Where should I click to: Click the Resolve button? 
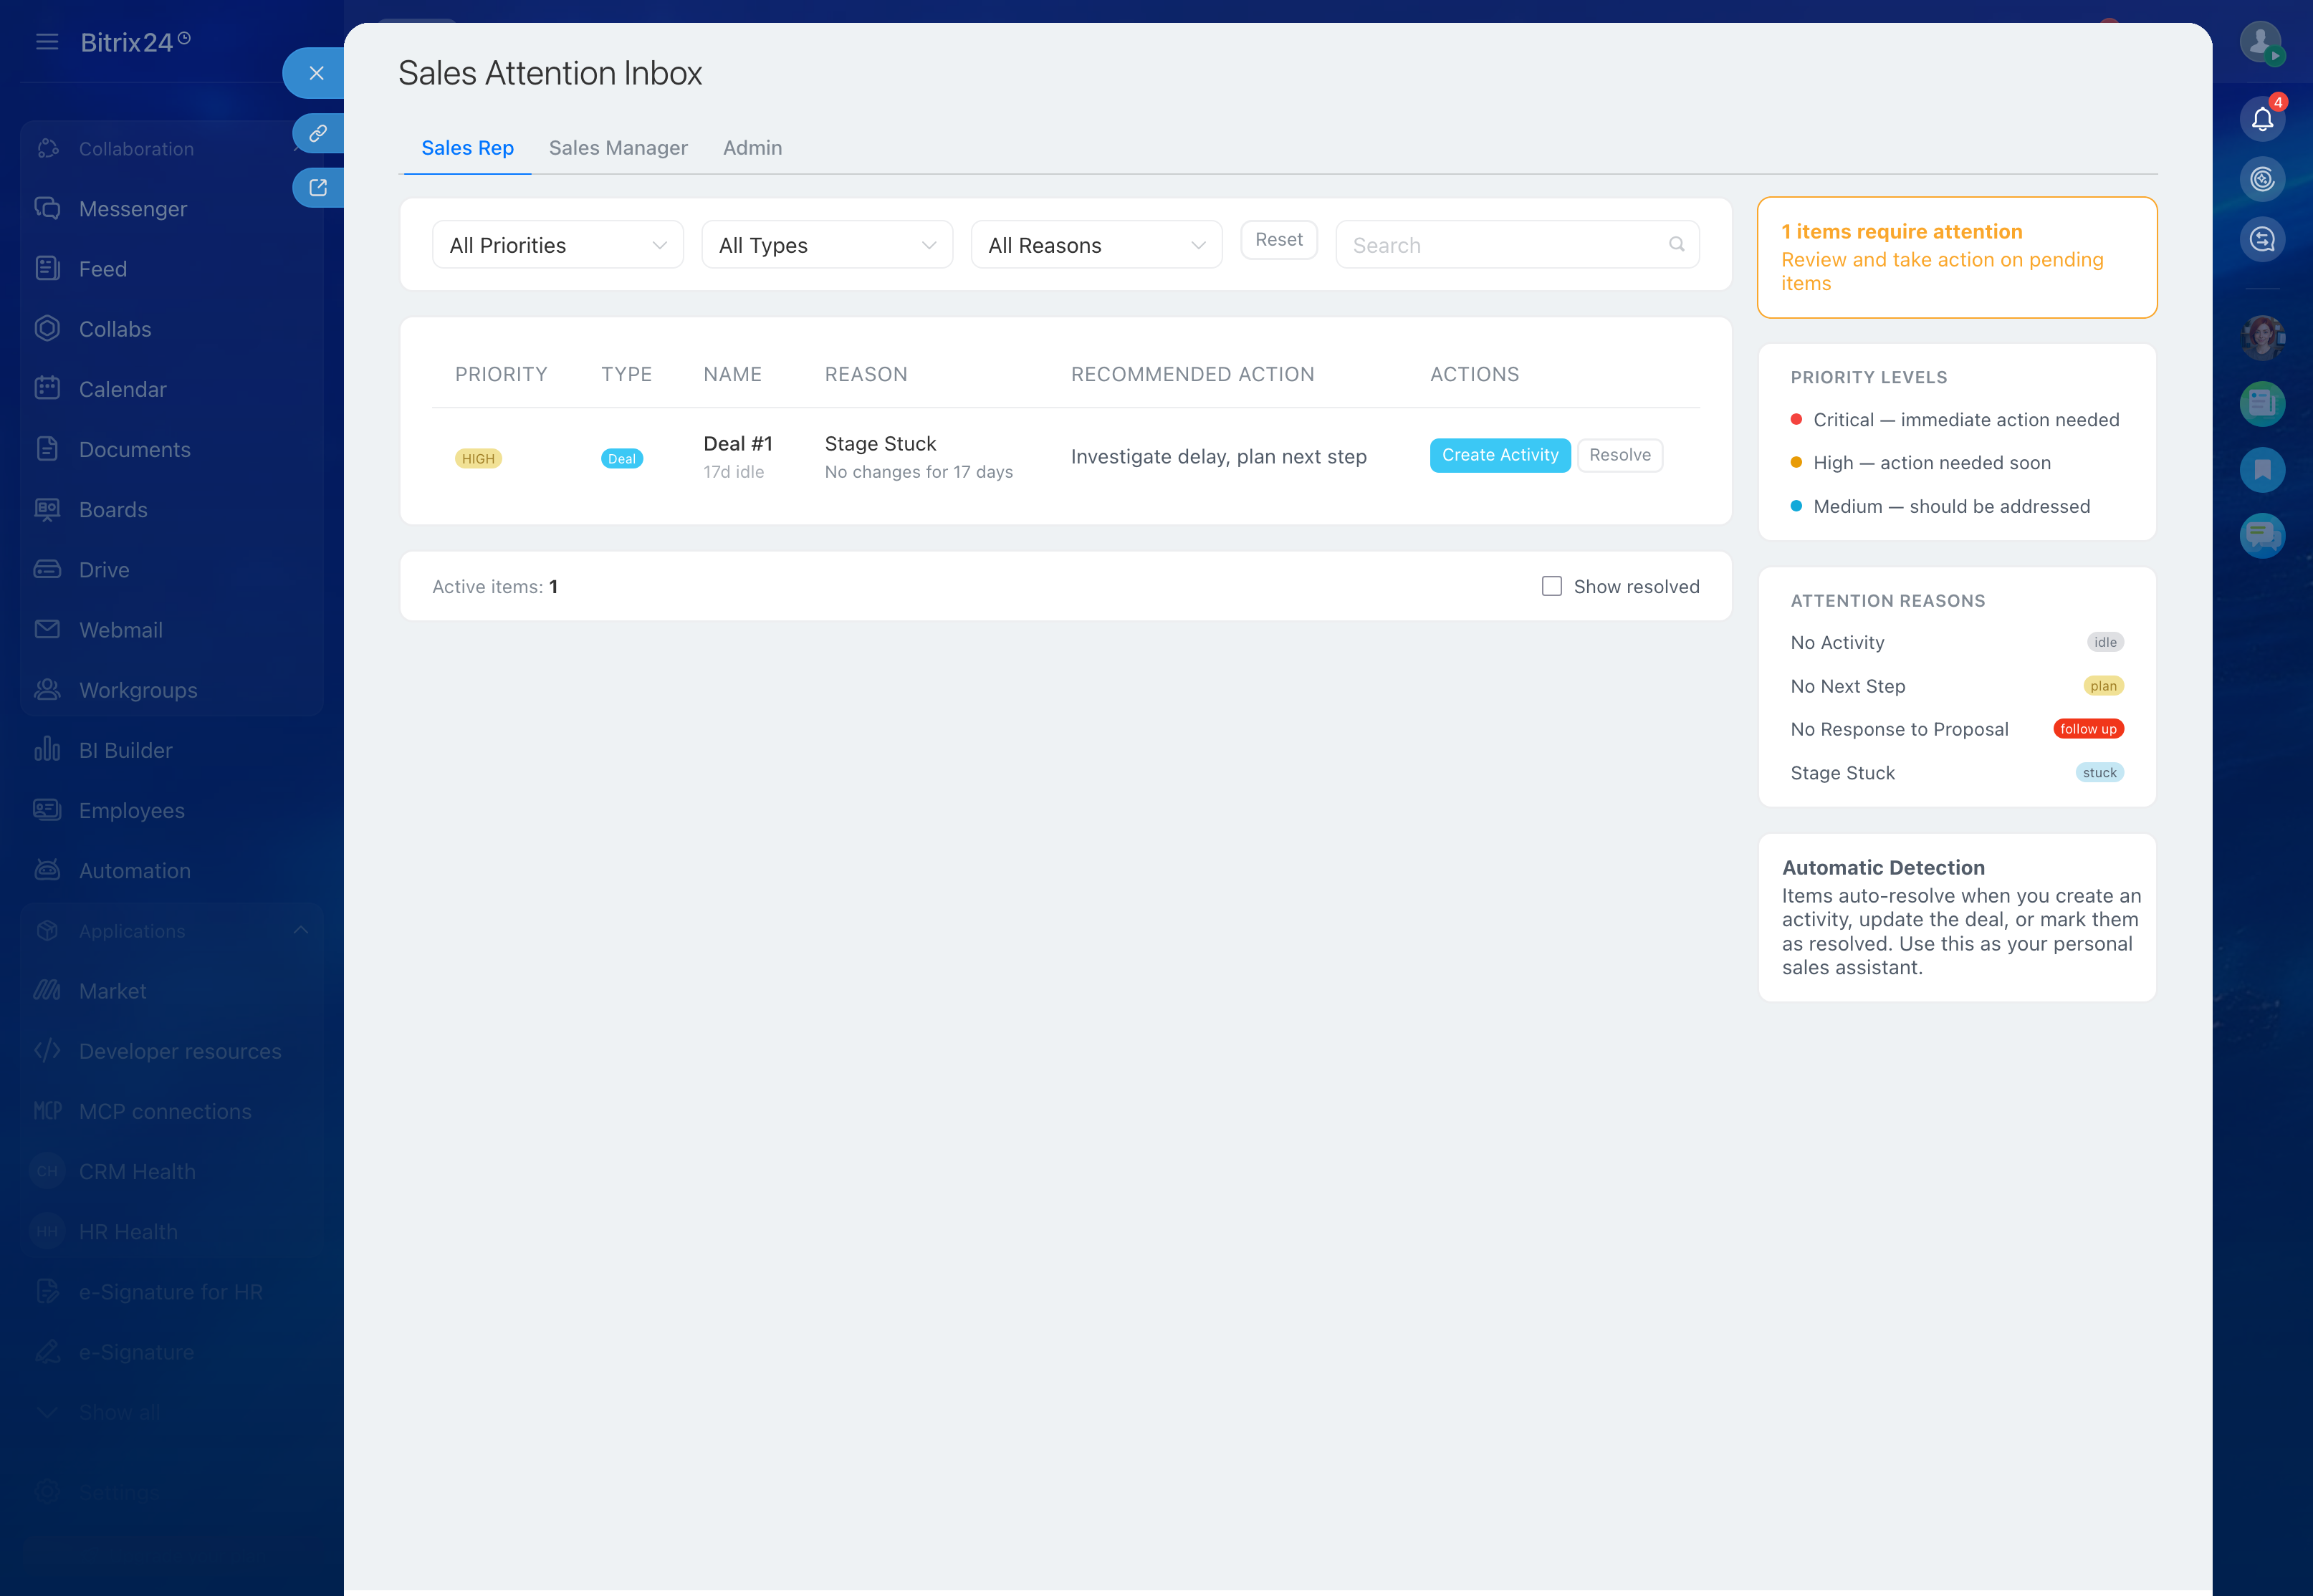point(1619,455)
